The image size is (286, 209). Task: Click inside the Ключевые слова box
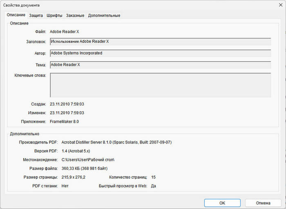pos(160,85)
